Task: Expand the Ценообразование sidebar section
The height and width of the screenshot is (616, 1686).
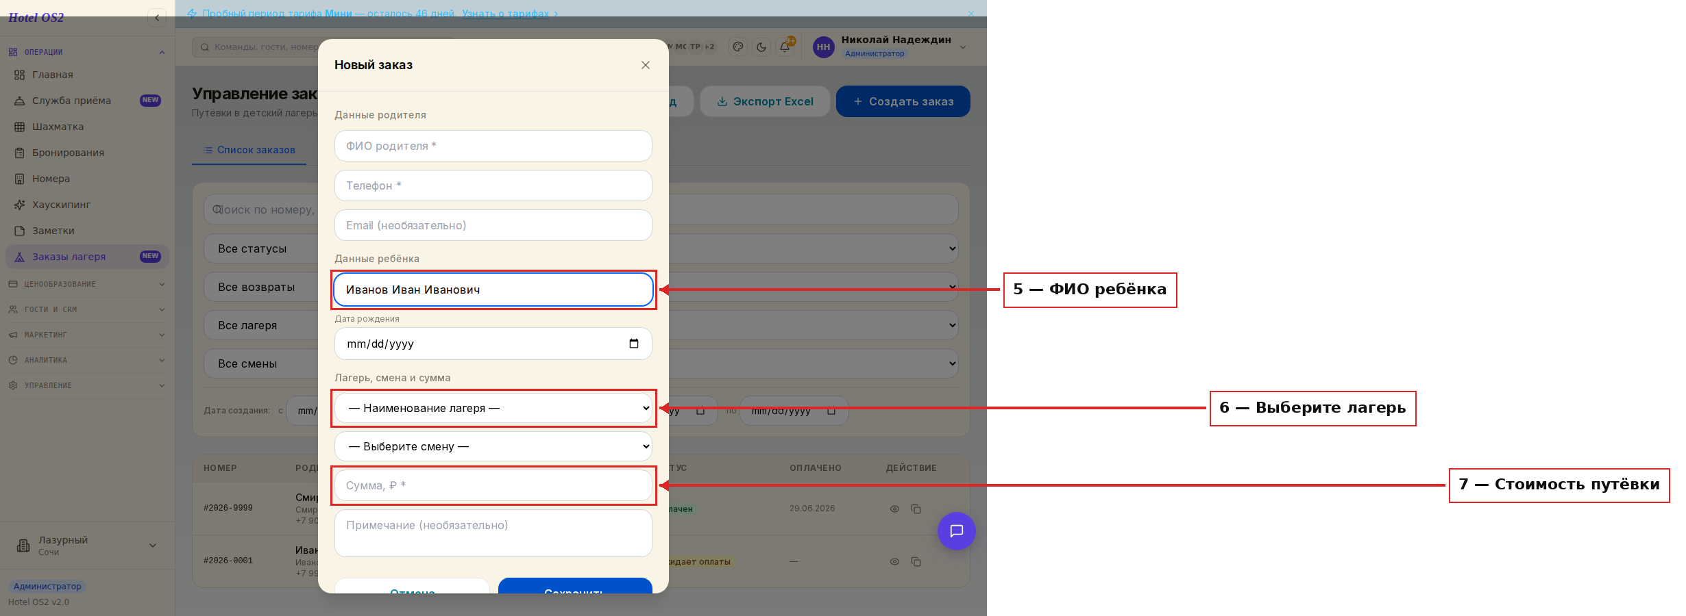Action: tap(87, 284)
